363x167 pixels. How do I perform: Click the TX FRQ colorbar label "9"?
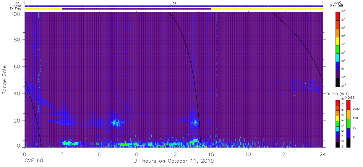point(342,146)
